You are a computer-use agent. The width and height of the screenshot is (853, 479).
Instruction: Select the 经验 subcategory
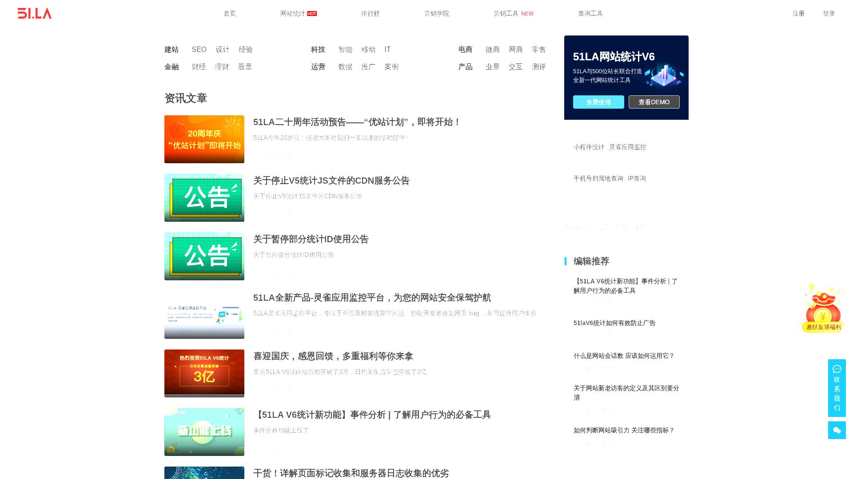coord(246,49)
